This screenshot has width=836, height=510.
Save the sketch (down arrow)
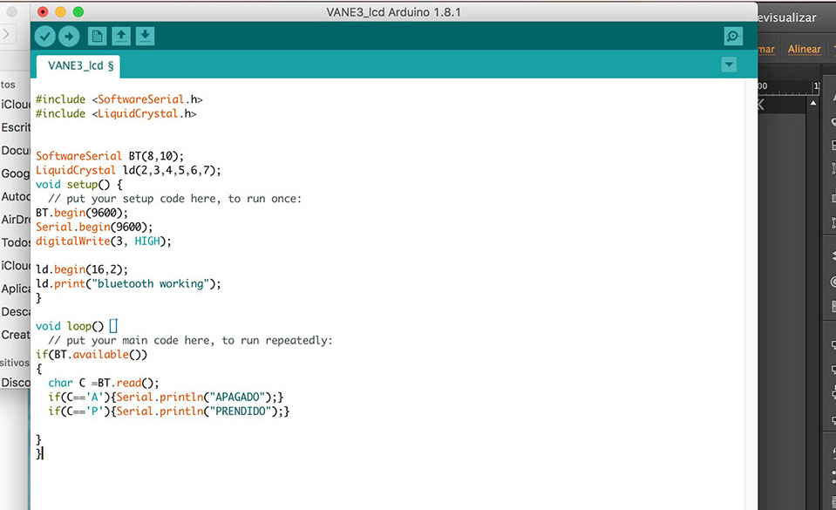146,37
